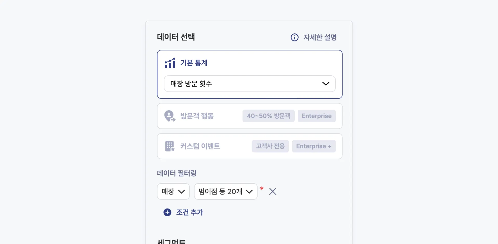
Task: Select the 방문객 행동 option
Action: point(197,116)
